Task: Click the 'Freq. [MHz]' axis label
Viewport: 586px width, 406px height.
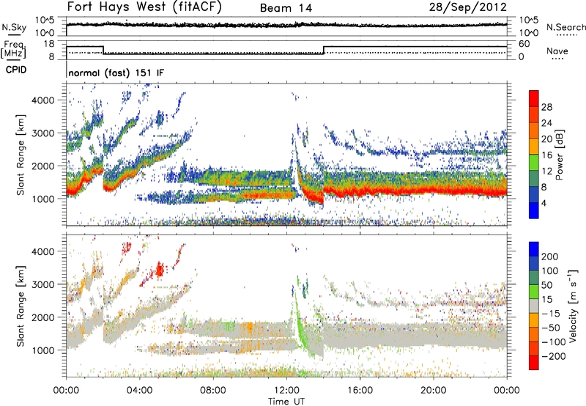Action: click(14, 50)
